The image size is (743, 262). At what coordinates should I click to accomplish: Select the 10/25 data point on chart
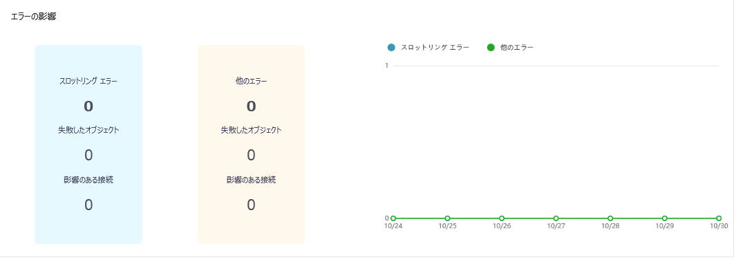tap(447, 218)
